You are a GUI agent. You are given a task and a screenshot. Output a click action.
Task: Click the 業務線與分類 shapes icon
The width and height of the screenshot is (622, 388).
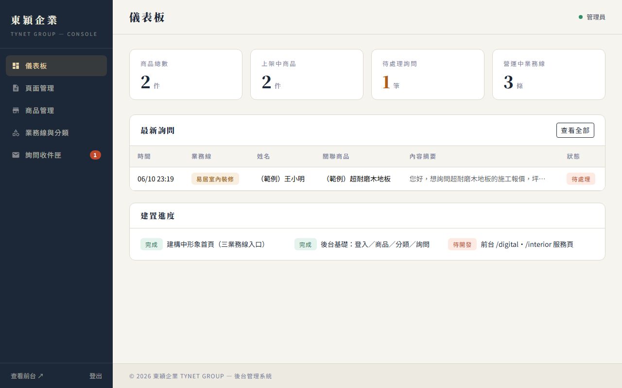pos(16,133)
